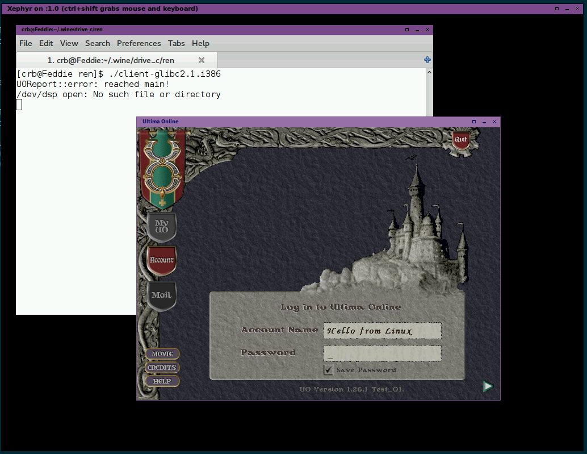
Task: Open the Search menu in terminal
Action: (97, 43)
